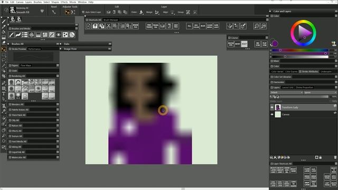Open the gradient icon in Brushes and Media
Screen dimensions: 338x190
click(x=38, y=35)
